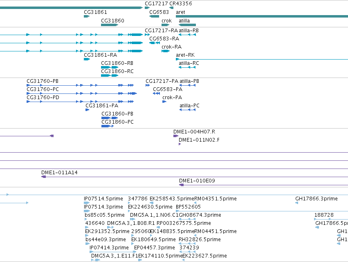The image size is (348, 262).
Task: Click the atilla-RC transcript label
Action: click(189, 63)
